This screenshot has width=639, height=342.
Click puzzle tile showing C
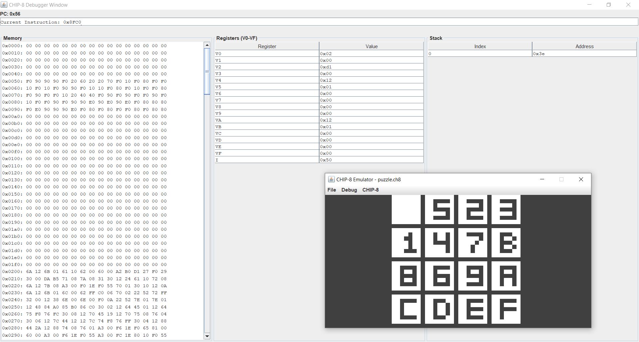point(406,309)
